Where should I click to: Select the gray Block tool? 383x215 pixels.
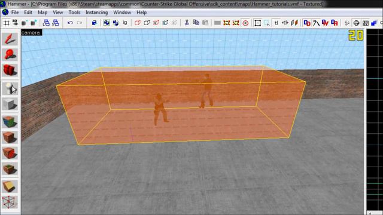tap(10, 105)
